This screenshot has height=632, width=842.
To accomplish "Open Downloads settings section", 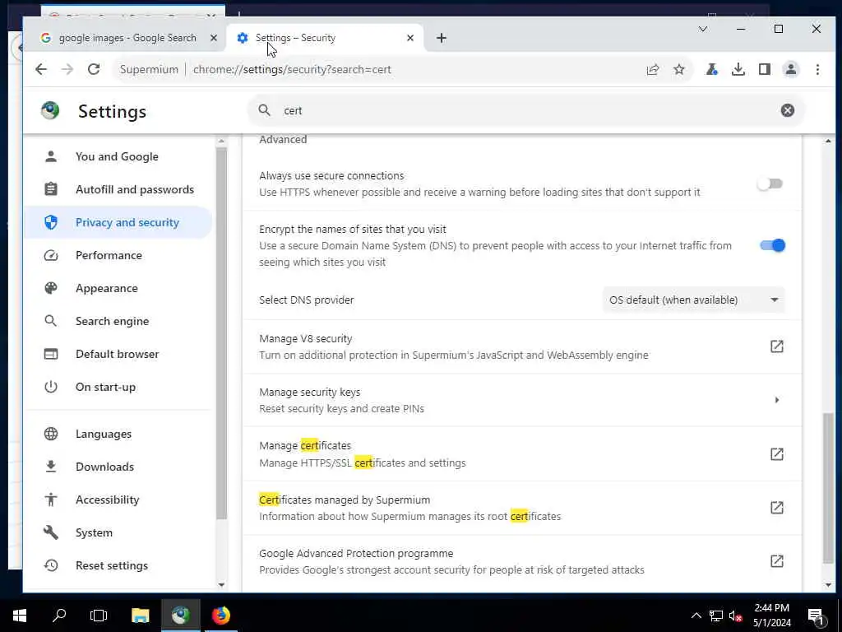I will click(x=117, y=467).
